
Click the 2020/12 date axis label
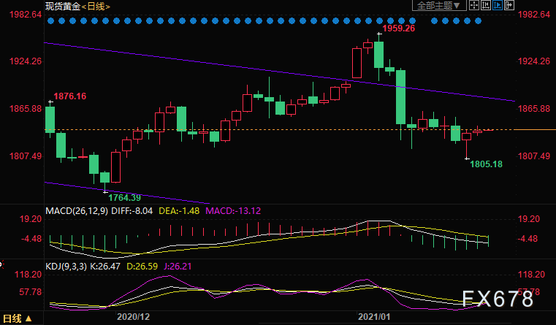tap(133, 316)
